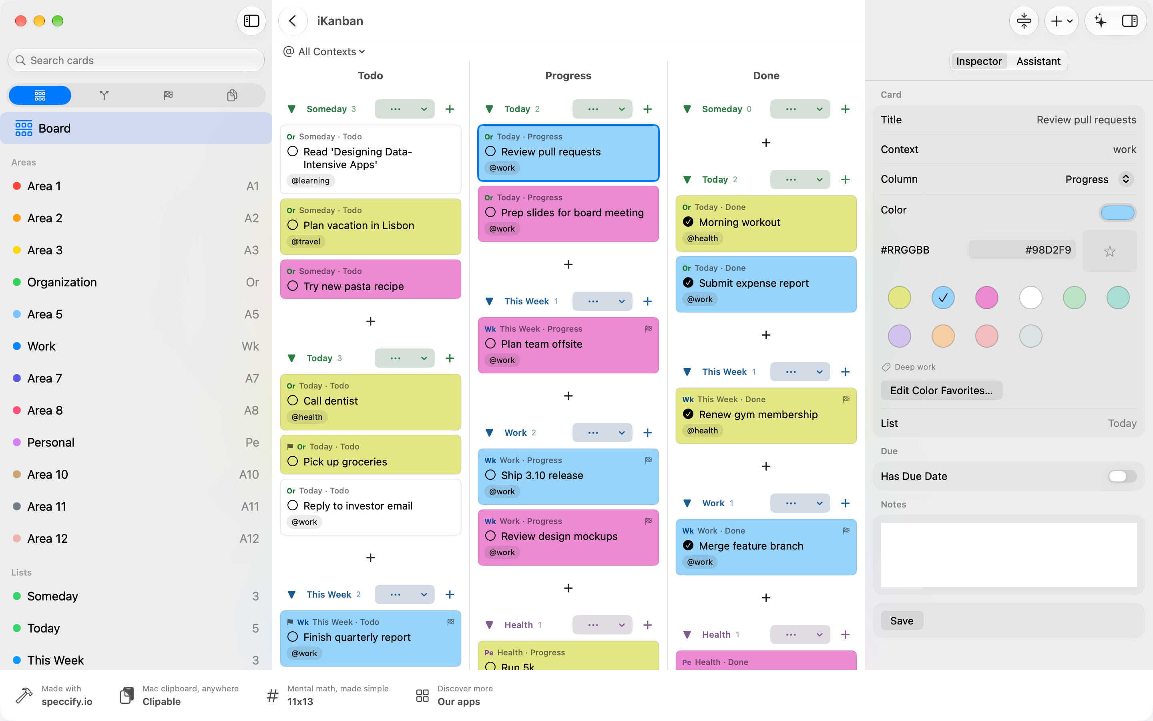This screenshot has height=721, width=1153.
Task: Switch to the flag view tab
Action: [168, 95]
